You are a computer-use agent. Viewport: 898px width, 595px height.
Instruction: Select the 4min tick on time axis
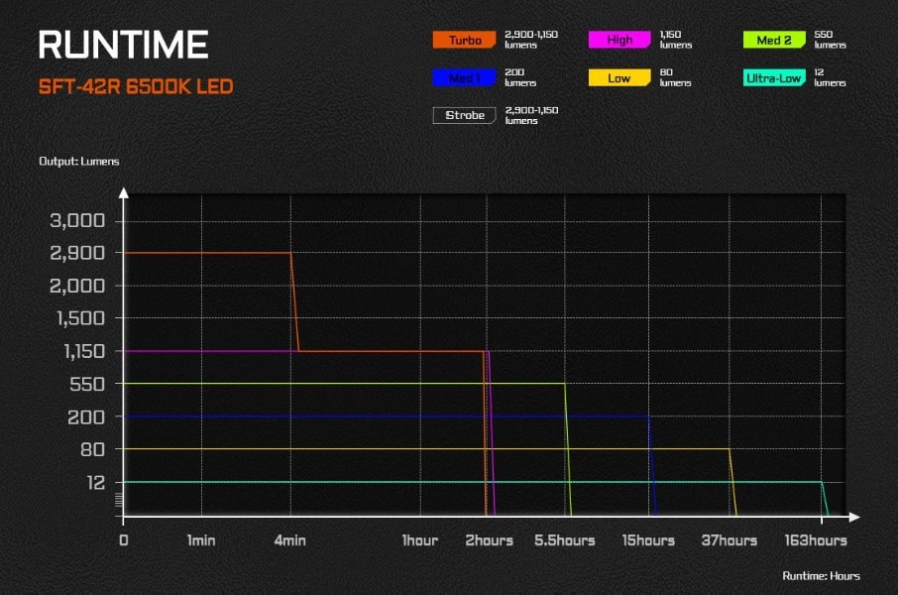click(289, 540)
